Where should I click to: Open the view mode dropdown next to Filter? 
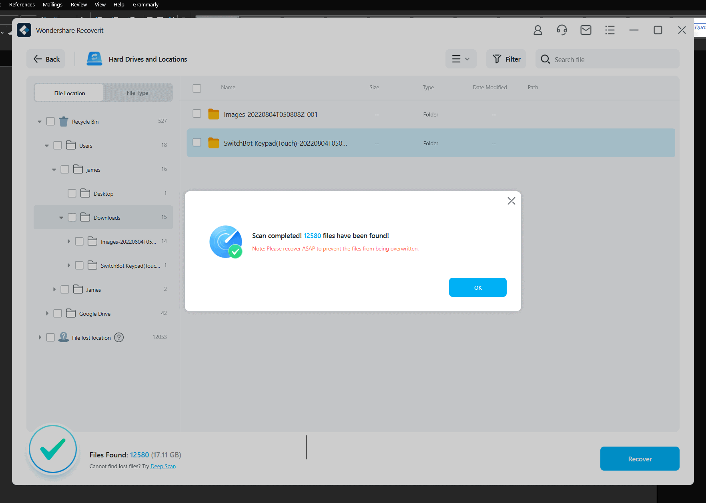pyautogui.click(x=461, y=59)
